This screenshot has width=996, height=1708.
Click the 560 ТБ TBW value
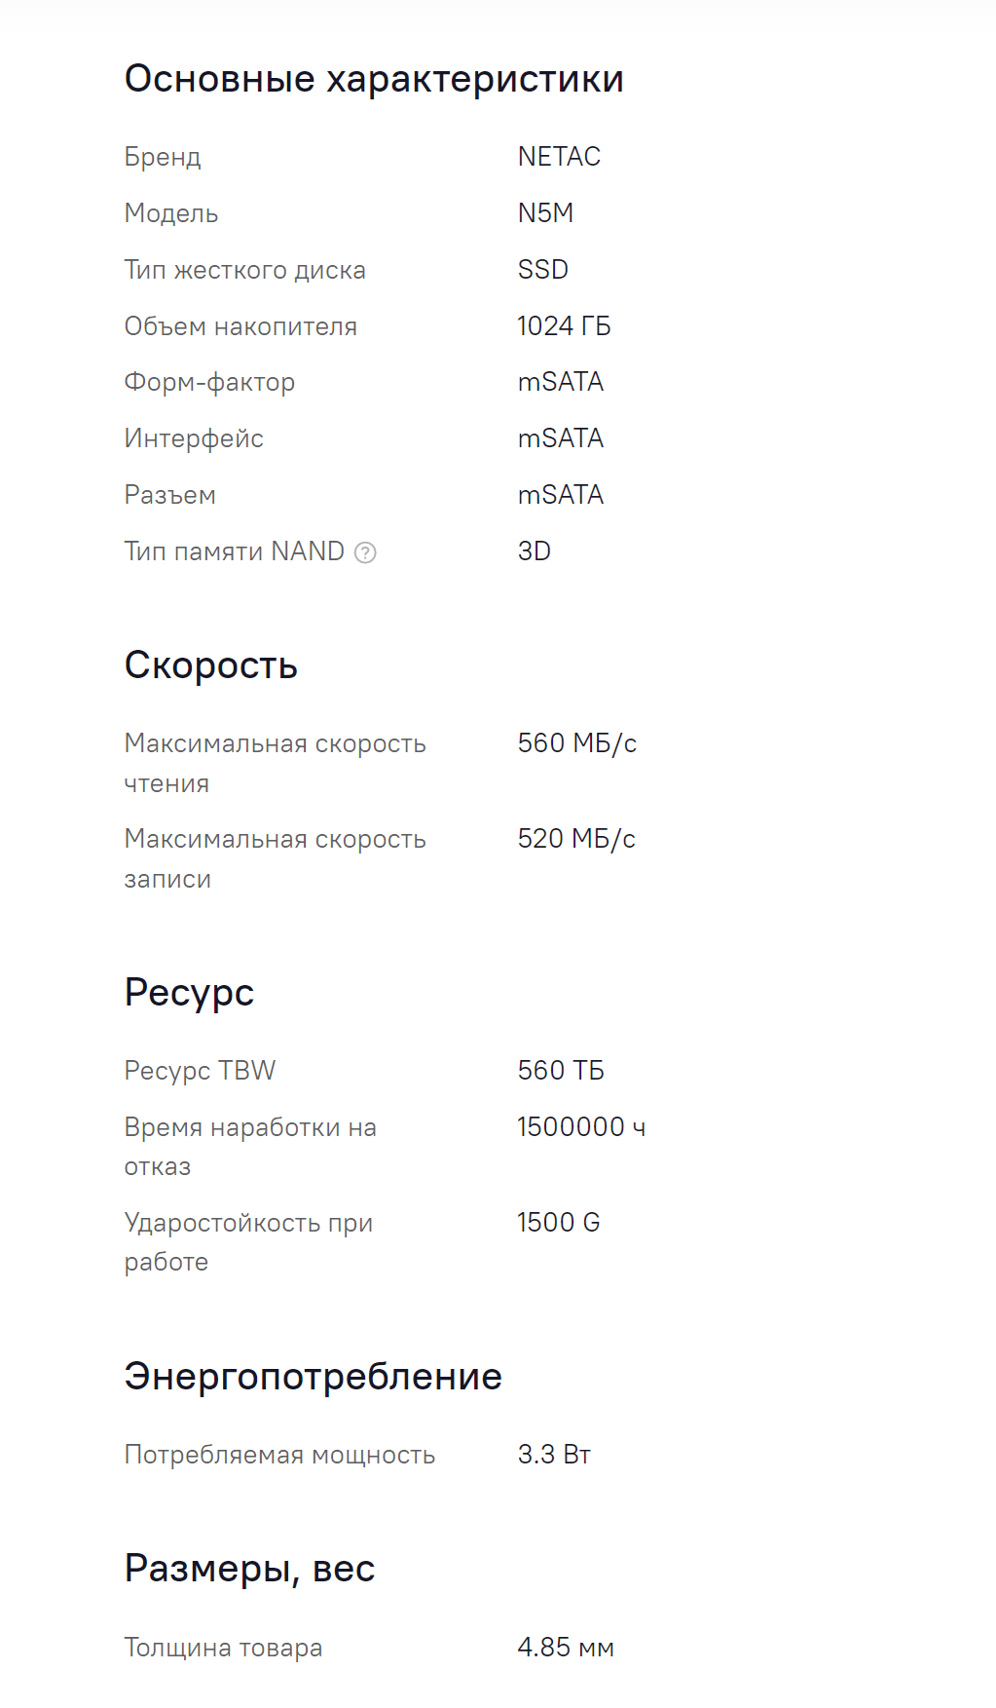(561, 1071)
